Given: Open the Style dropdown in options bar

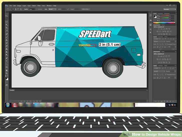Looking at the screenshot, I should point(52,9).
